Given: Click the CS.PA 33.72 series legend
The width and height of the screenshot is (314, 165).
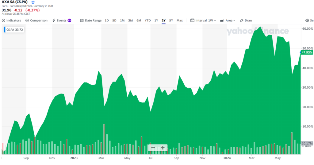Looking at the screenshot, I should tap(15, 30).
